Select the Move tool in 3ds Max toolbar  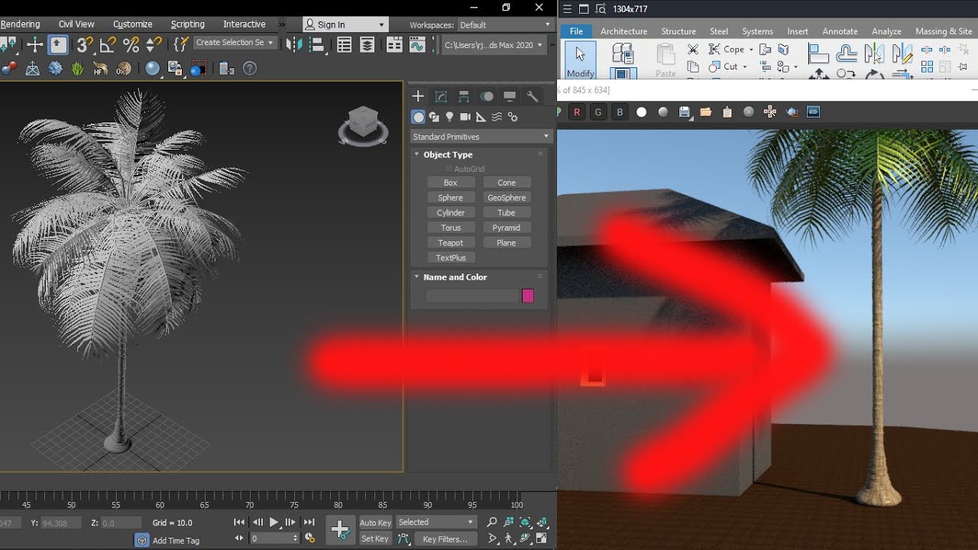coord(35,45)
